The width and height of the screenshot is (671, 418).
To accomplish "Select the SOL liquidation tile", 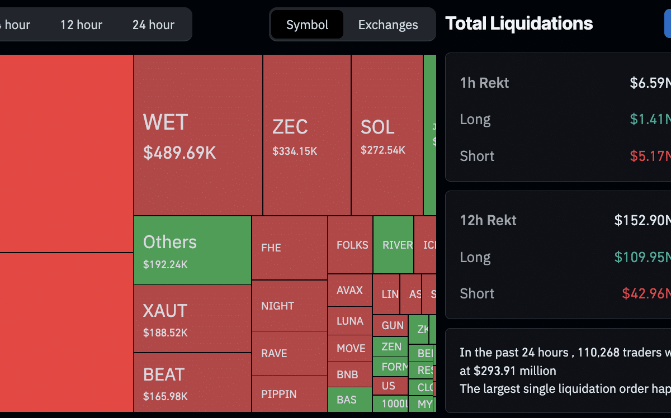I will [386, 135].
